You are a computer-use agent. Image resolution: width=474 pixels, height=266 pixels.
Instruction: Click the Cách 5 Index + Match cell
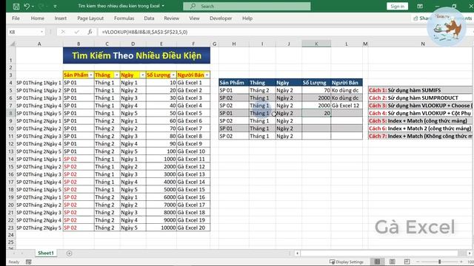coord(420,121)
